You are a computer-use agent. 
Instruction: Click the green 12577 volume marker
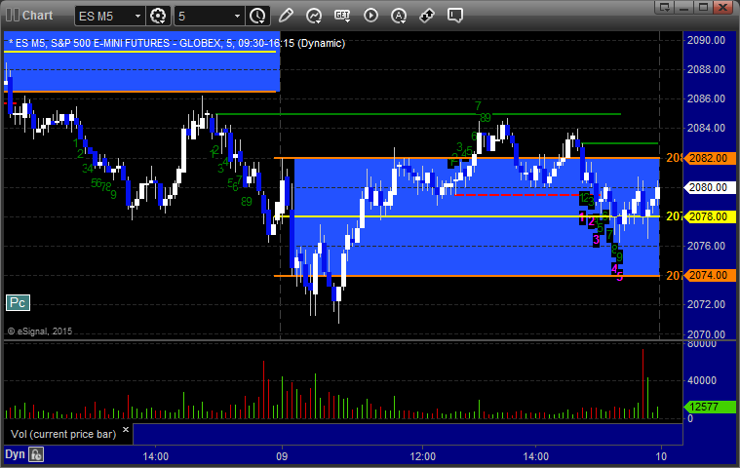tap(711, 407)
